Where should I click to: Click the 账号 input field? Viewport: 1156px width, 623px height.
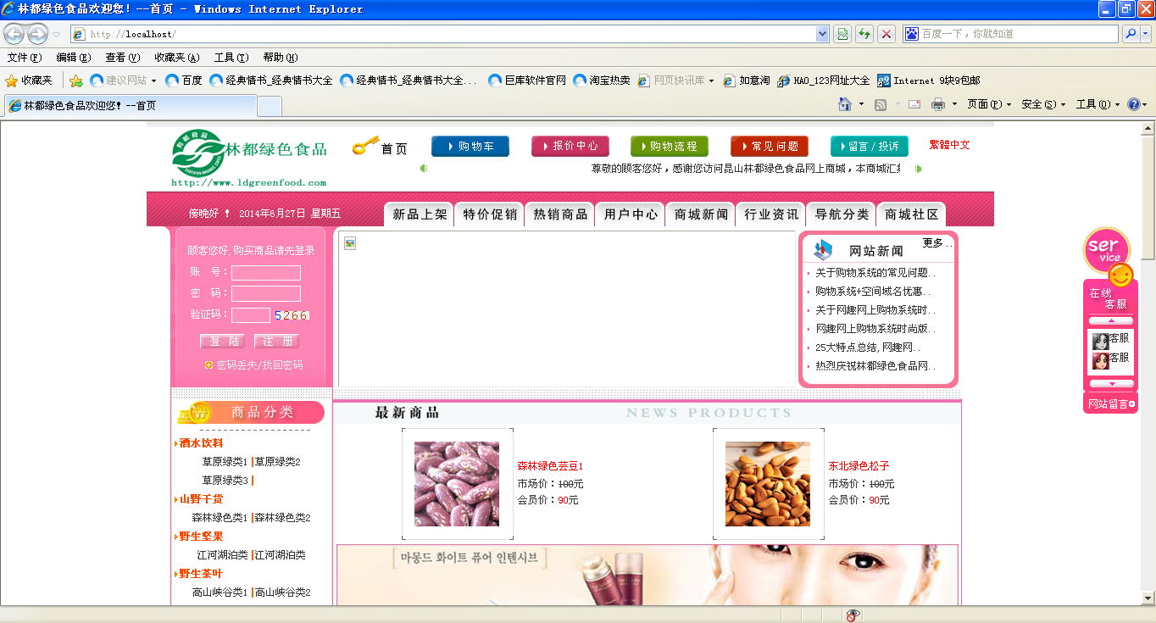[x=265, y=272]
